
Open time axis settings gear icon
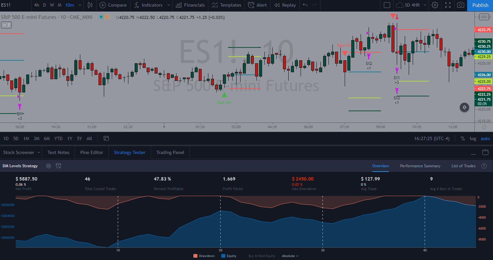[x=484, y=127]
